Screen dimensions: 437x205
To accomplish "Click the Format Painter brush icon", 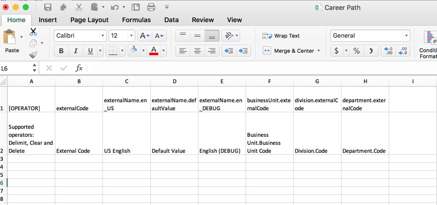I will (33, 55).
